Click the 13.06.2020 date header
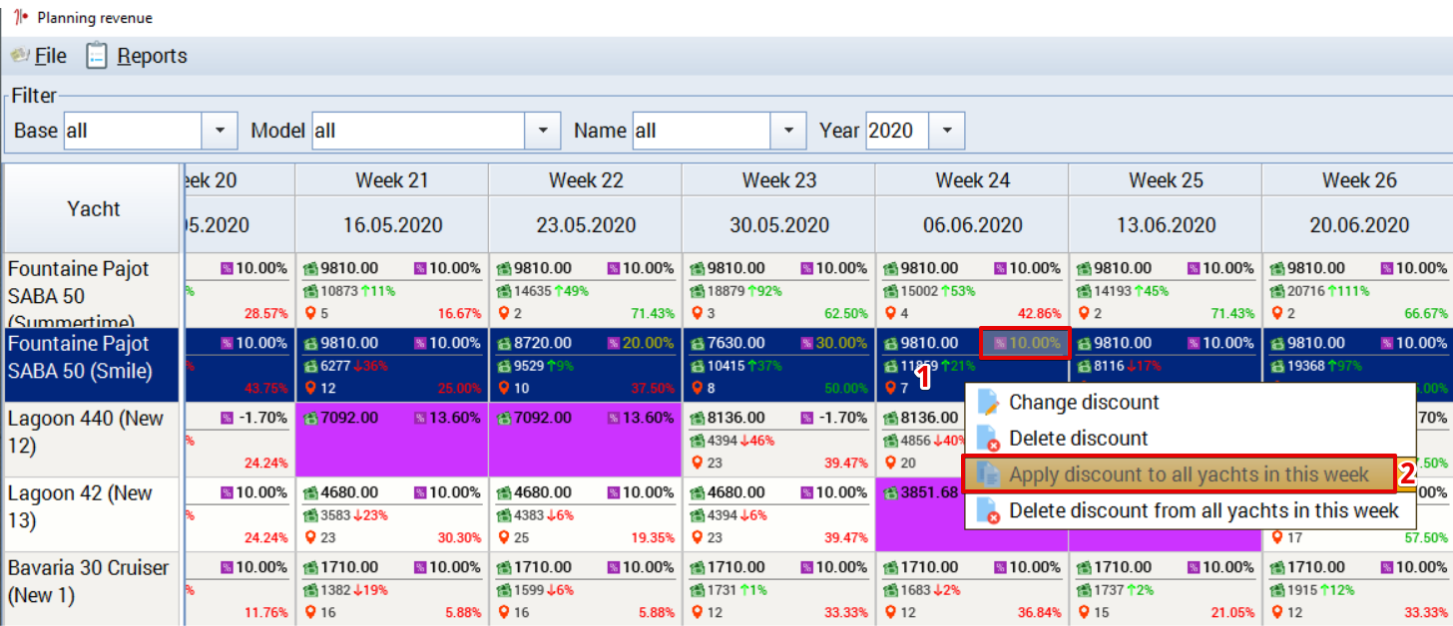 point(1167,225)
